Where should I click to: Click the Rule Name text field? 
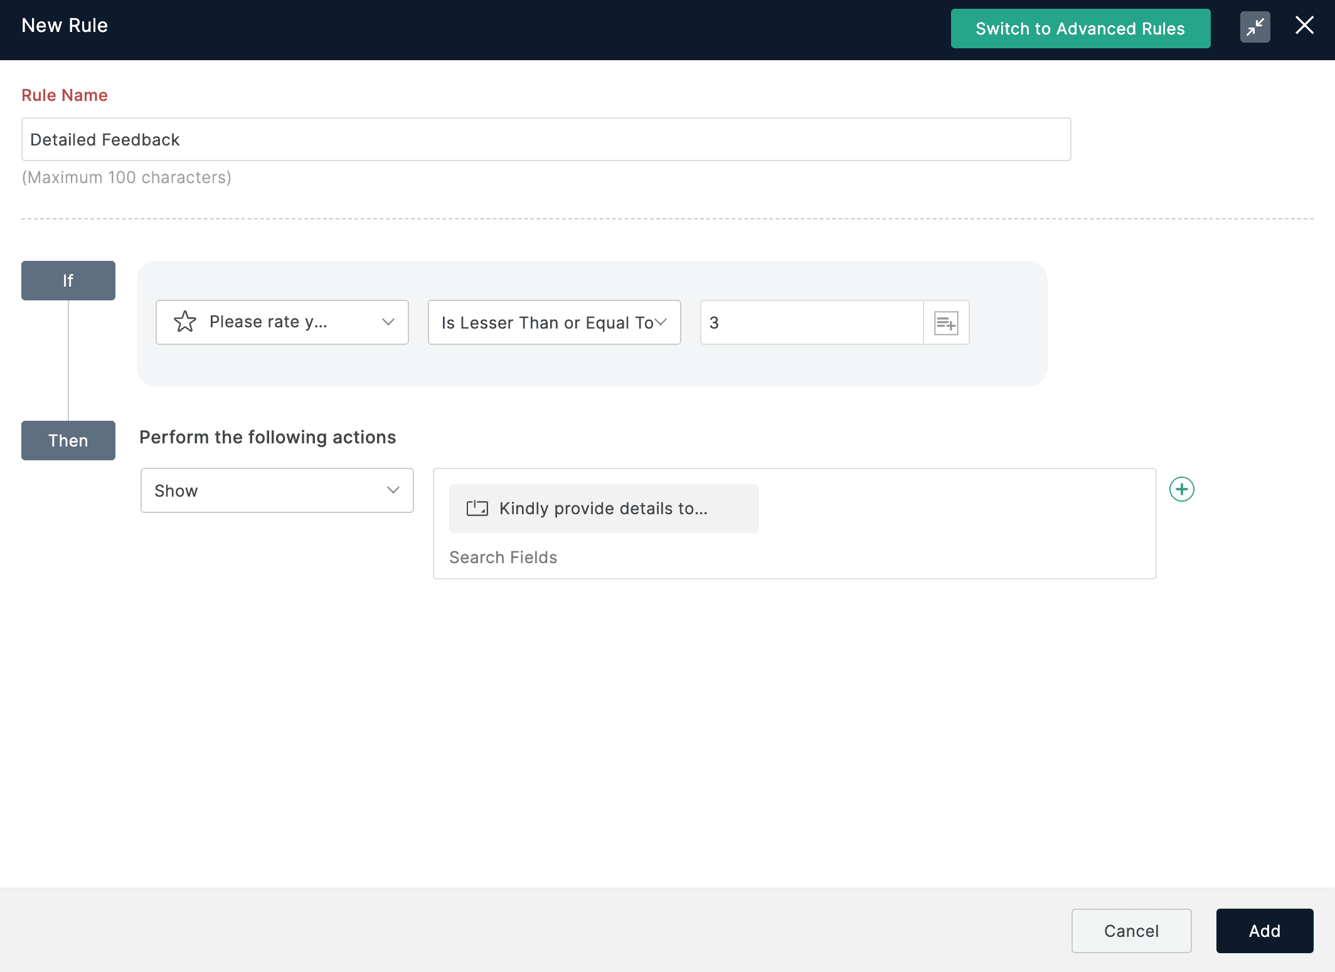click(546, 139)
